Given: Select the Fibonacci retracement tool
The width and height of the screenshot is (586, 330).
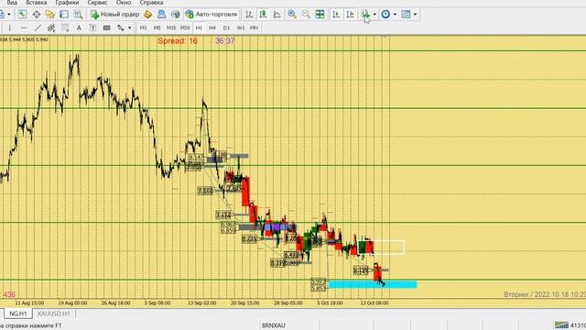Looking at the screenshot, I should (65, 27).
